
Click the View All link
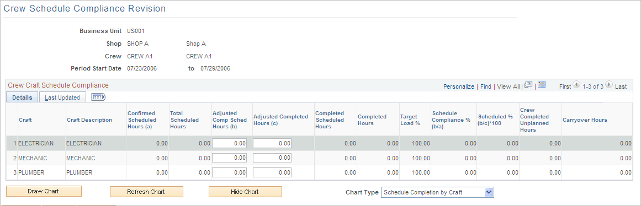click(x=508, y=86)
